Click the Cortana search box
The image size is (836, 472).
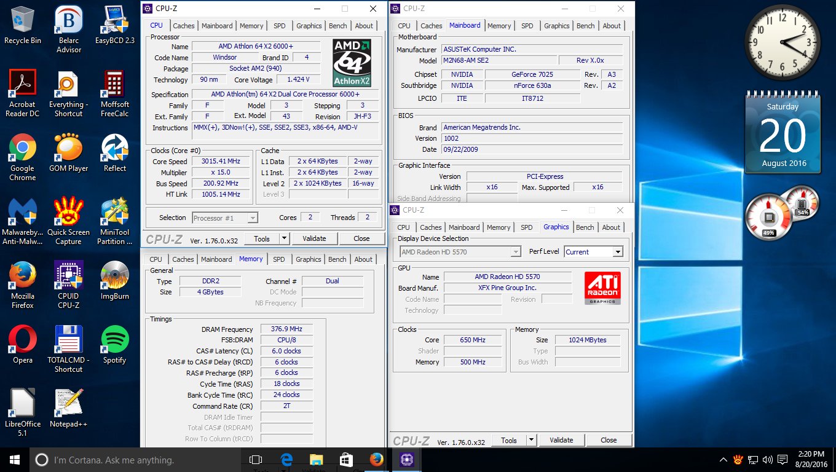pyautogui.click(x=135, y=460)
